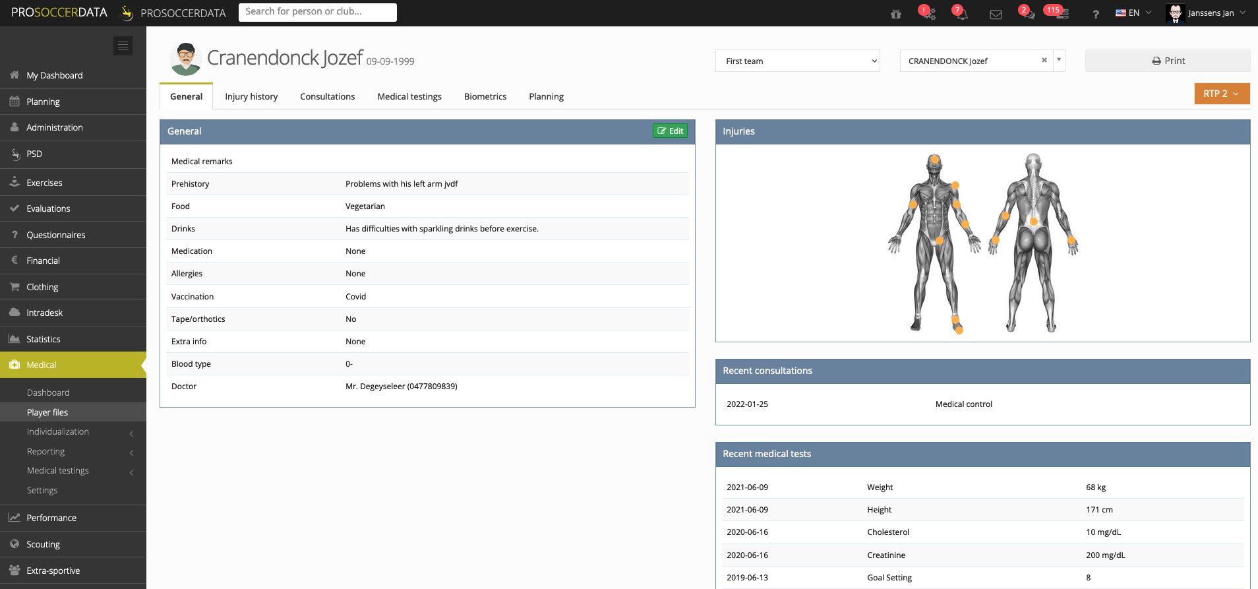This screenshot has height=589, width=1258.
Task: Open the mail envelope icon
Action: 996,14
